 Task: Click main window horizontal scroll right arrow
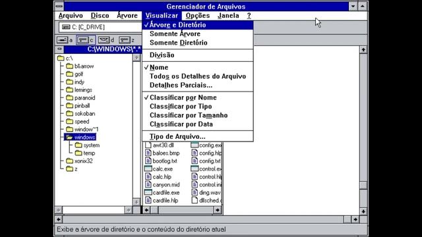pyautogui.click(x=355, y=219)
